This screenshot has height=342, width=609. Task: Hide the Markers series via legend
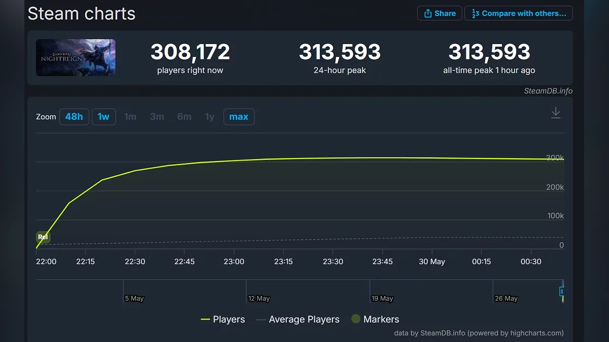coord(381,319)
